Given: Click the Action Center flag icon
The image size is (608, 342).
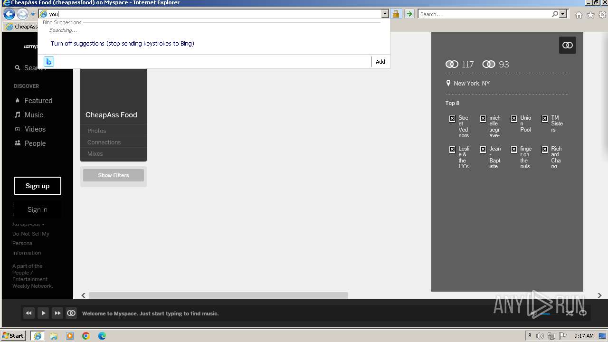Looking at the screenshot, I should pyautogui.click(x=563, y=336).
